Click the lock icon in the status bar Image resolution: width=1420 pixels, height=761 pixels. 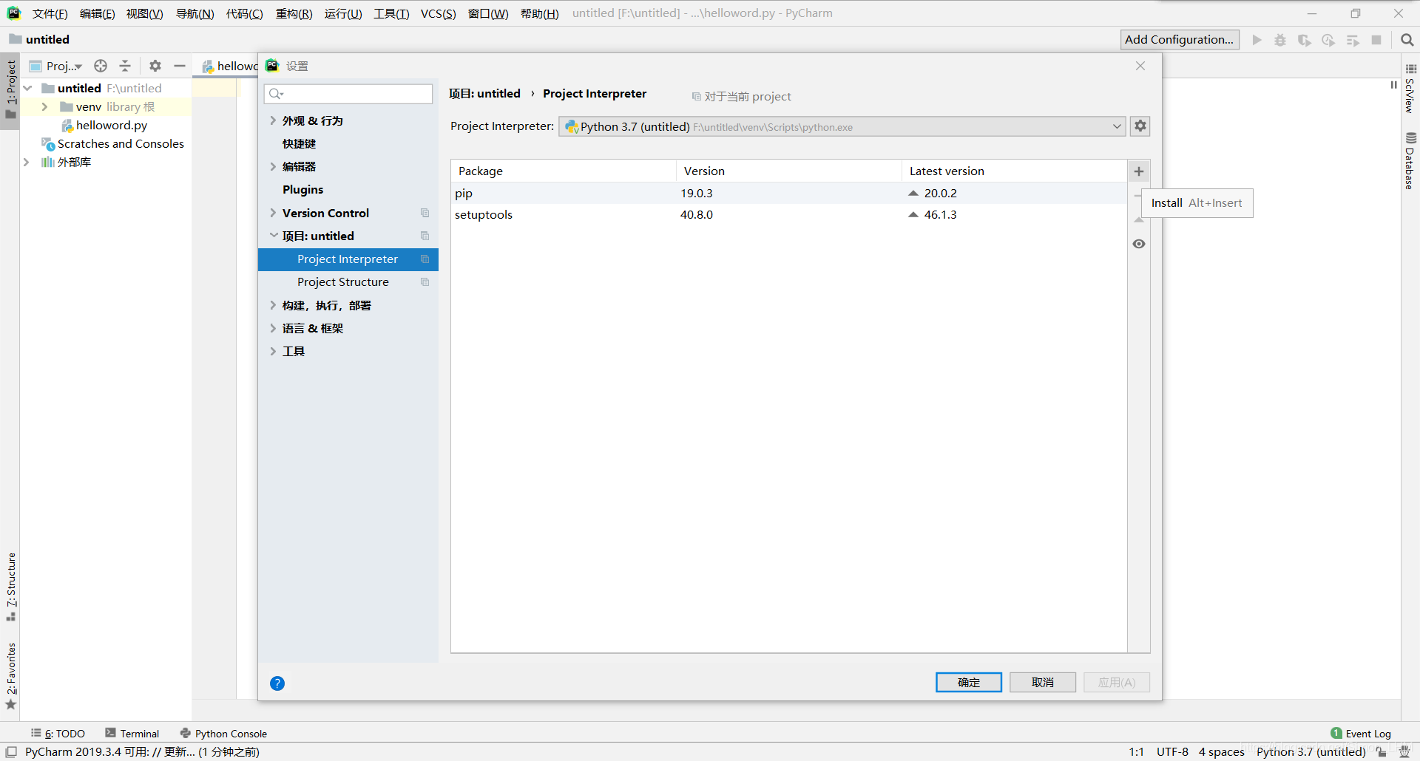pos(1382,752)
